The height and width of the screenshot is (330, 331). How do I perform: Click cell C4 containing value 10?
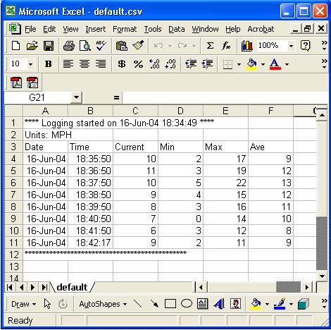(135, 159)
